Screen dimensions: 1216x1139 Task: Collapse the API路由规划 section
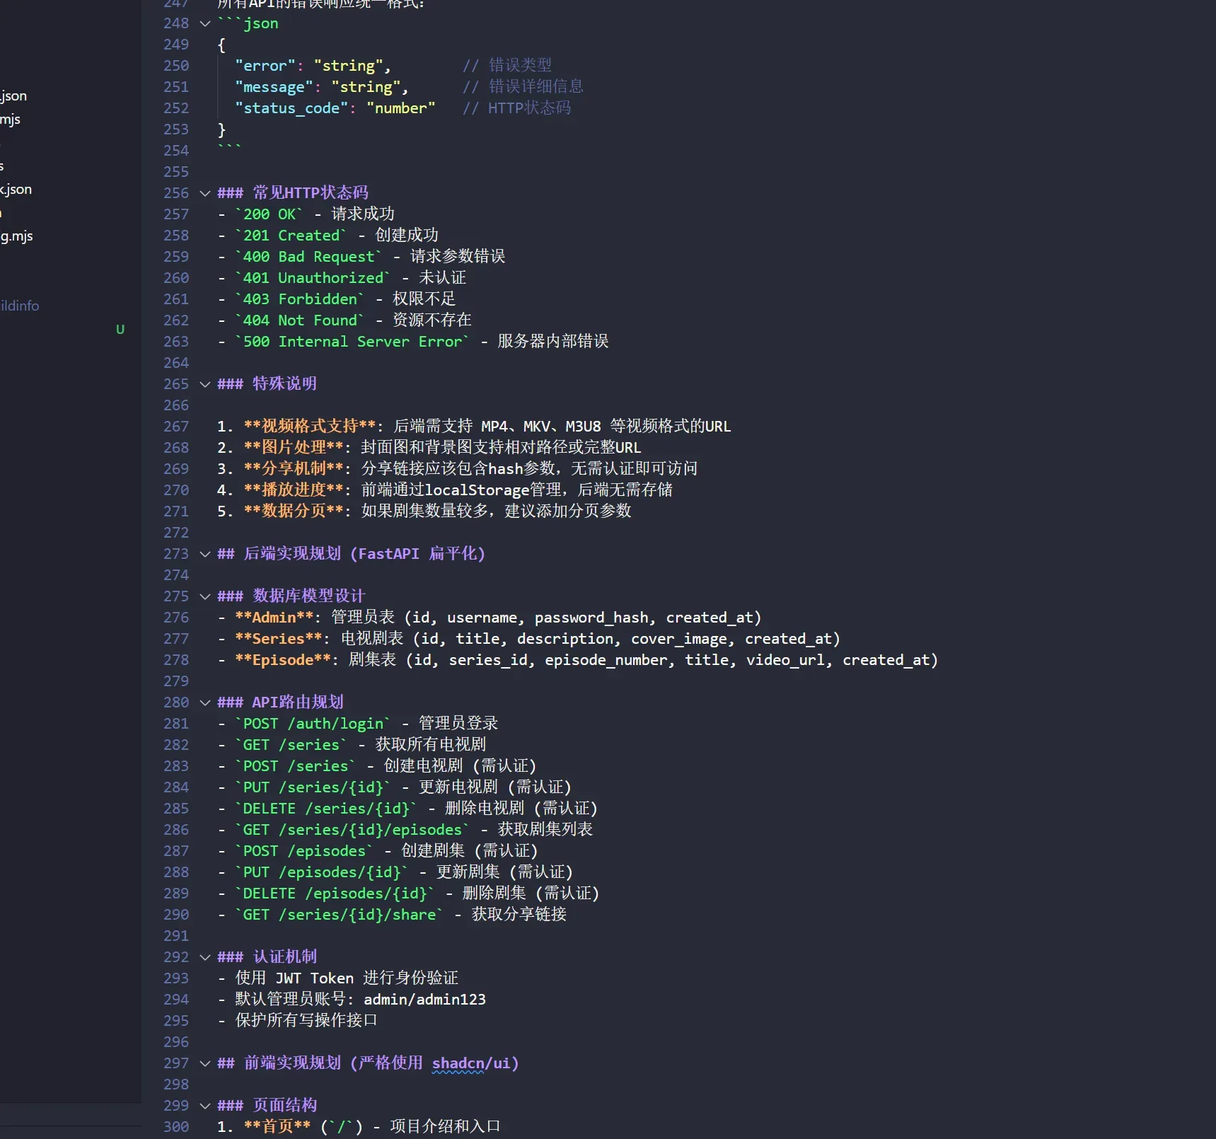(x=205, y=703)
